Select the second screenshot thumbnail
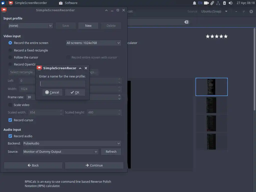Image resolution: width=256 pixels, height=192 pixels. [x=211, y=105]
